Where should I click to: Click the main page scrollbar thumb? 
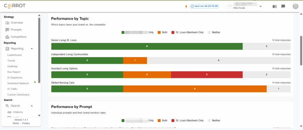(301, 50)
